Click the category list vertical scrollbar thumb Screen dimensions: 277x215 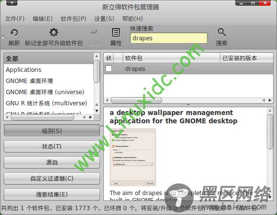97,71
